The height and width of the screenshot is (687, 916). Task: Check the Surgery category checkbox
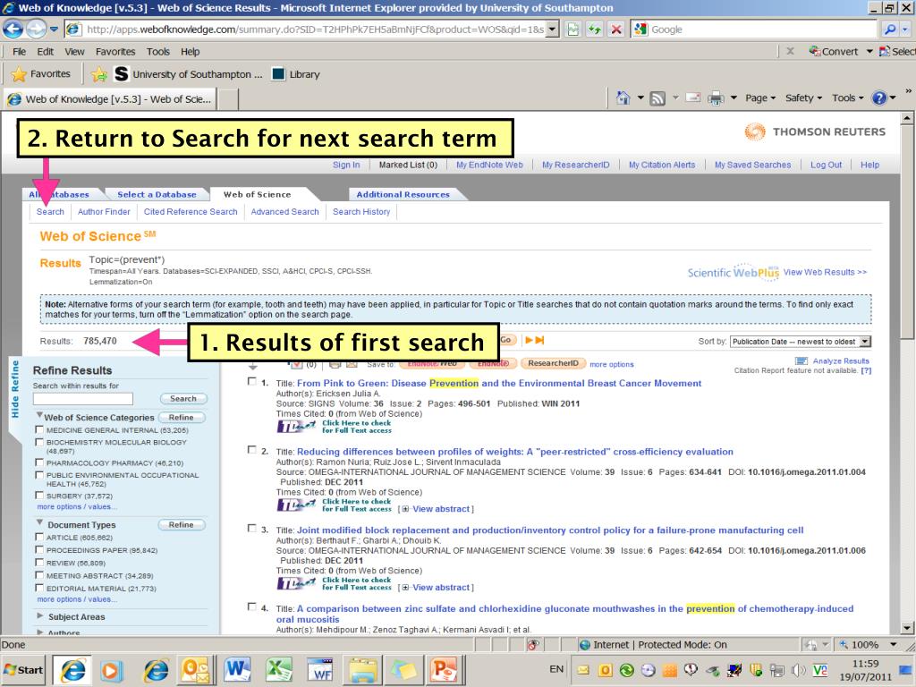(x=39, y=495)
